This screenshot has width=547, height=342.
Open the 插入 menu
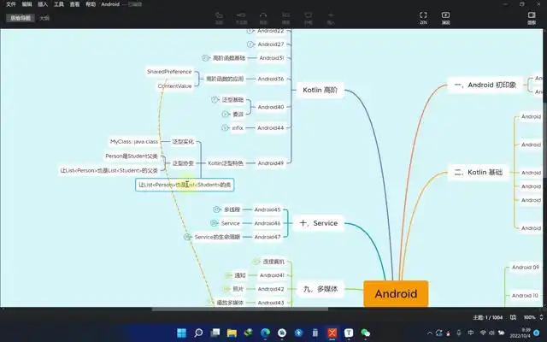tap(43, 4)
